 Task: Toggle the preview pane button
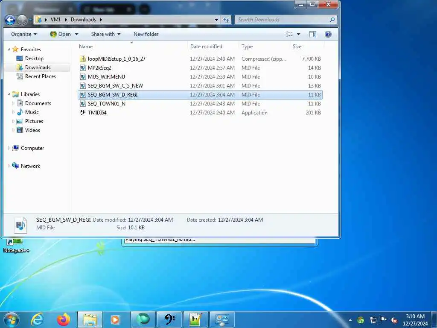313,34
